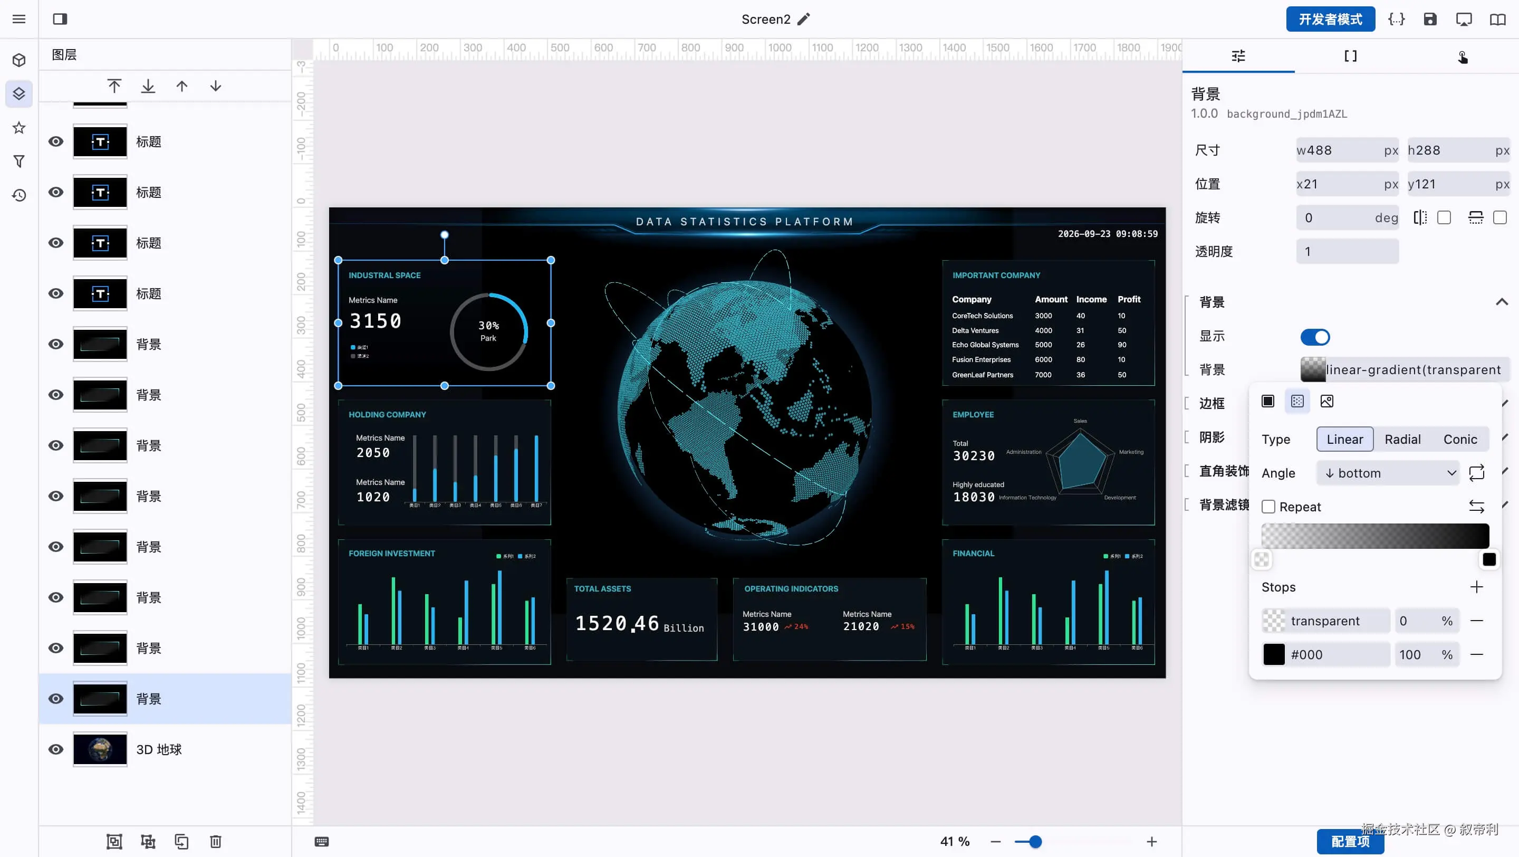The height and width of the screenshot is (857, 1519).
Task: Rename Screen2 using the pencil icon
Action: [x=804, y=19]
